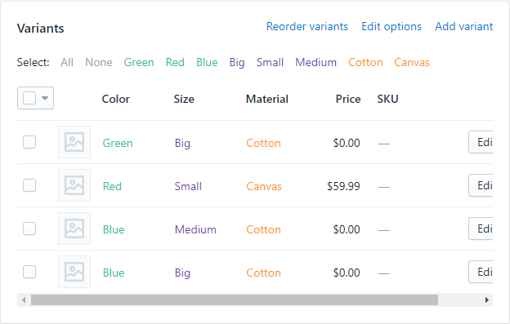This screenshot has width=510, height=324.
Task: Open the bulk selection dropdown arrow
Action: pos(45,98)
